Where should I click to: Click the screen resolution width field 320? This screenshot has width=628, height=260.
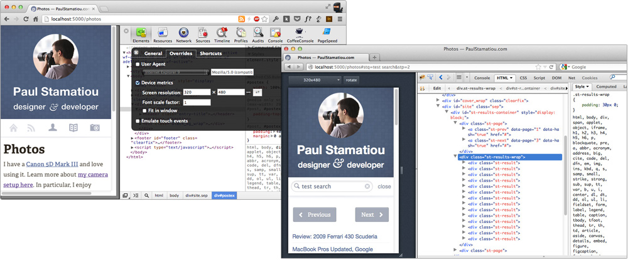pos(197,92)
